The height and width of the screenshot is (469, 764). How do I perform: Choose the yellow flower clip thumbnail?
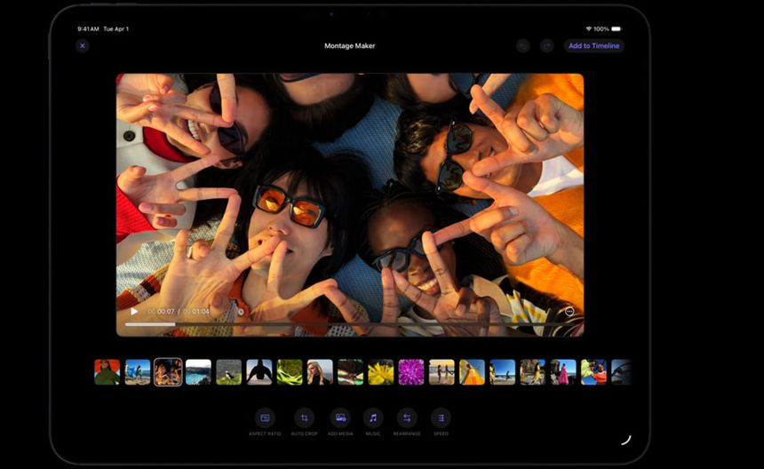[381, 371]
